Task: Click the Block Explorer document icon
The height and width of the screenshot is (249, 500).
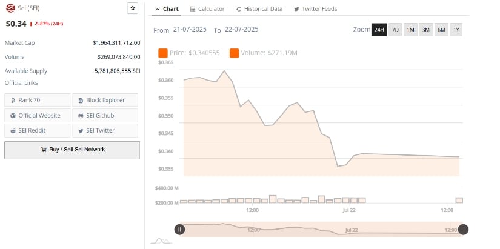Action: [81, 101]
